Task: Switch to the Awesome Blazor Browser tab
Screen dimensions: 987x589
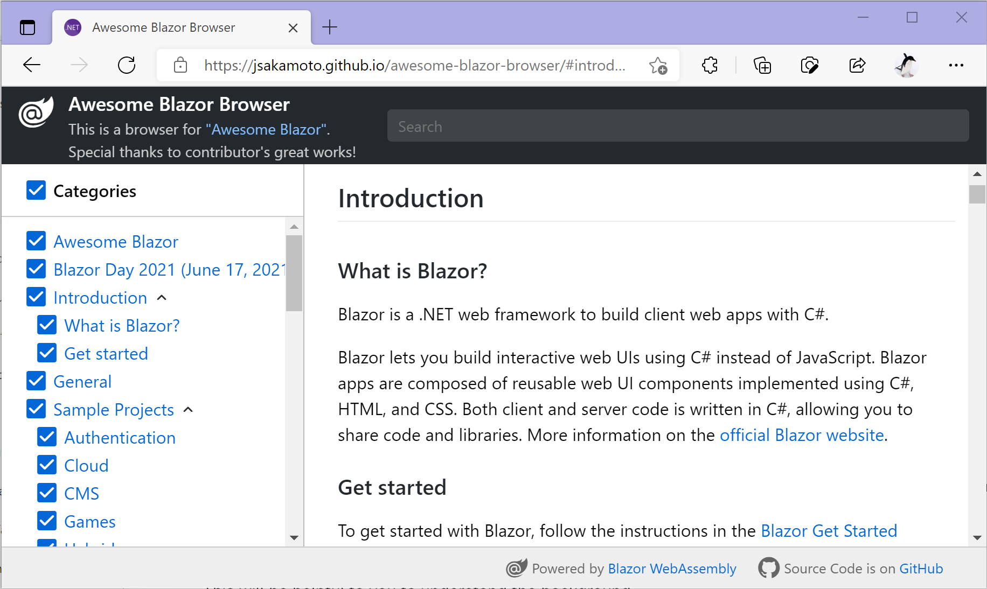Action: [163, 27]
